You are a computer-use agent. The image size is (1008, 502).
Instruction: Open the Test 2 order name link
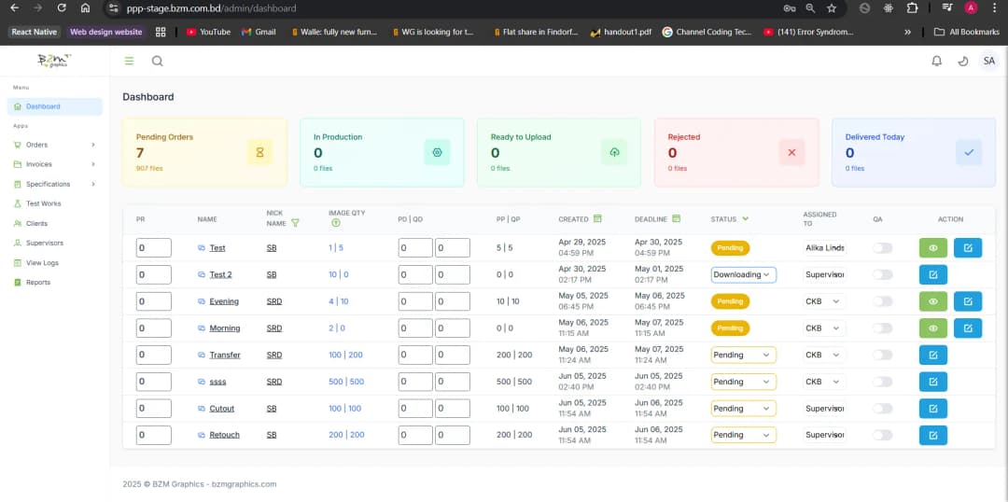[220, 274]
